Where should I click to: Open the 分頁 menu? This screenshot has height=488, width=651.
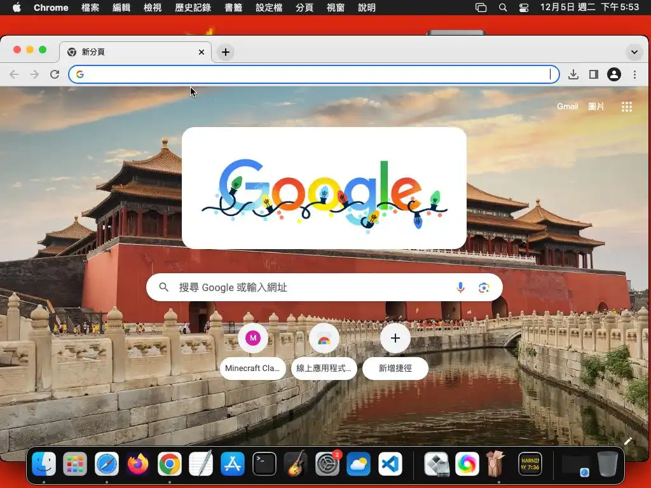[305, 8]
